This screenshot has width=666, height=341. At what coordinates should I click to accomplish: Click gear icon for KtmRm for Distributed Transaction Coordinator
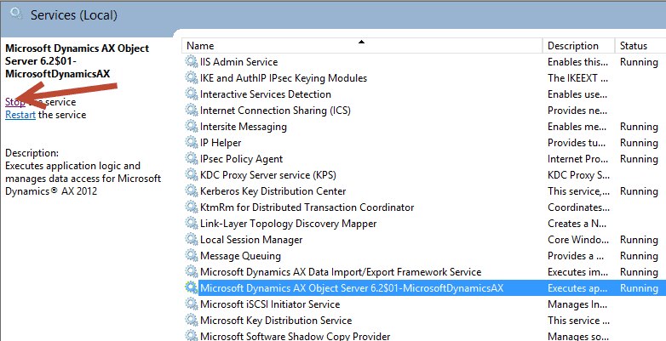191,207
